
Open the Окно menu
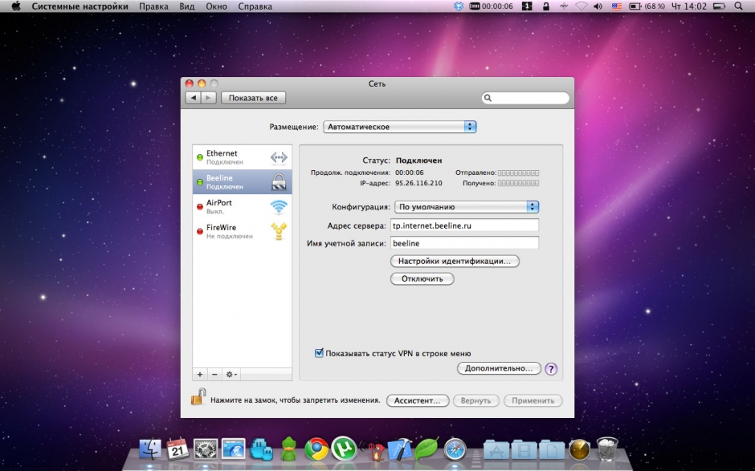[216, 6]
